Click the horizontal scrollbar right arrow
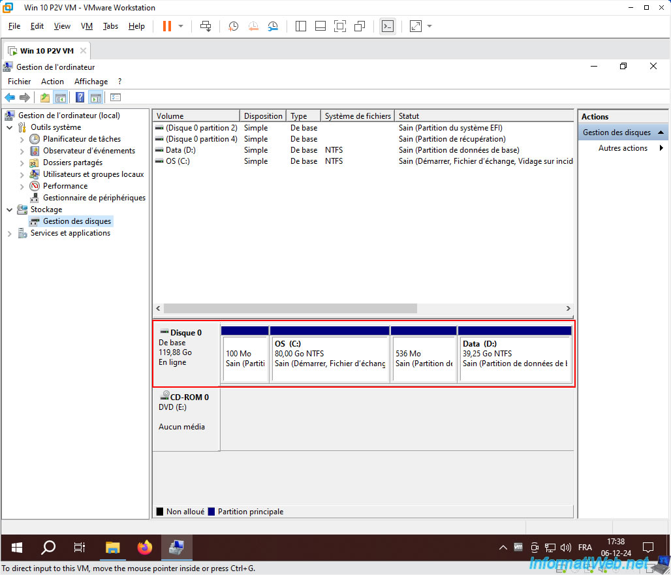Image resolution: width=671 pixels, height=575 pixels. pyautogui.click(x=569, y=309)
